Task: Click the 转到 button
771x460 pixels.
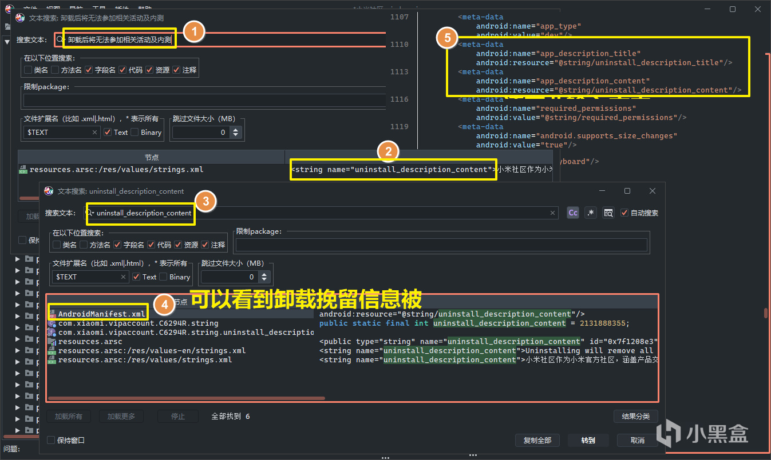Action: (588, 440)
